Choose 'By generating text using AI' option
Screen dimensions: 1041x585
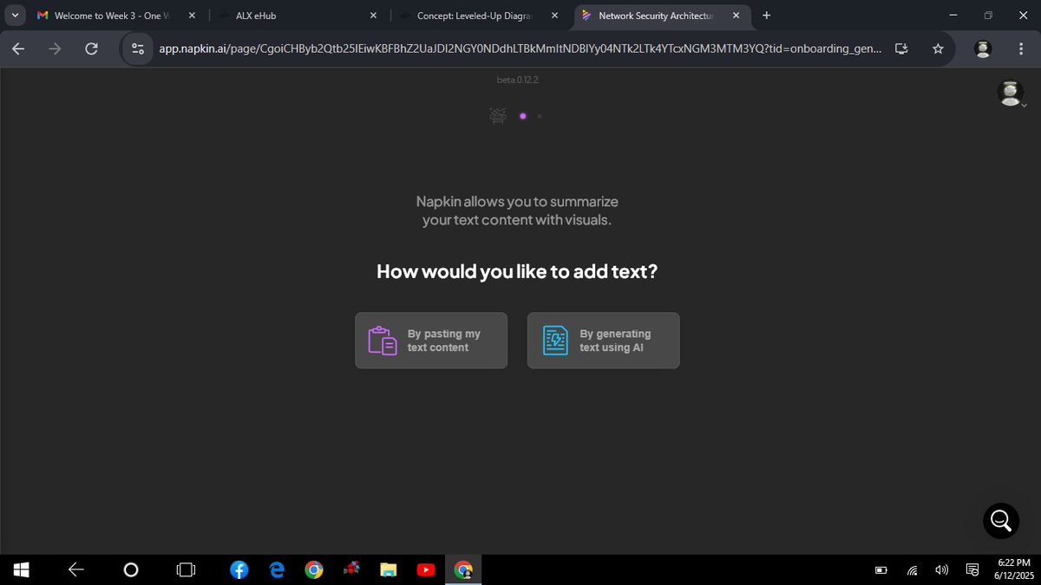pyautogui.click(x=603, y=341)
